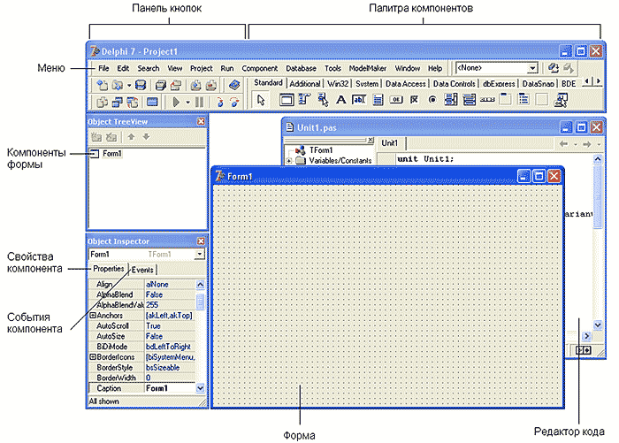Click the AutoScroll property value True

pyautogui.click(x=170, y=325)
